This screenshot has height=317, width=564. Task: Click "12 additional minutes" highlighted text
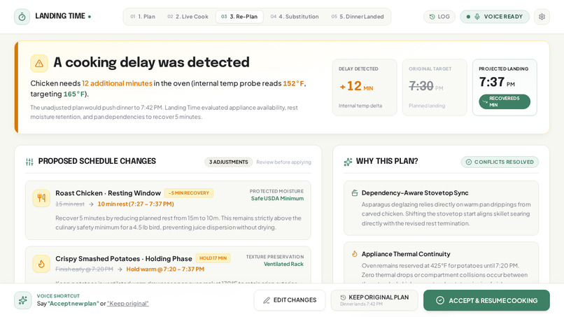117,83
